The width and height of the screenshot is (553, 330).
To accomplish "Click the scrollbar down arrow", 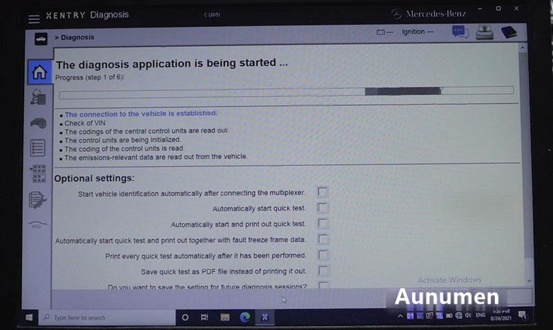I will pos(529,281).
